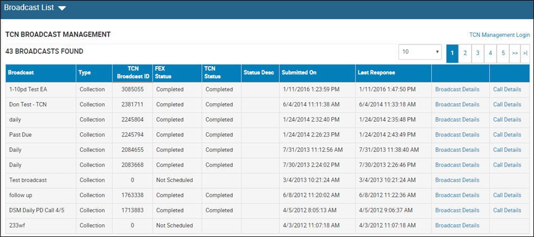The image size is (534, 237).
Task: Open Call Details for Don Test - TCN
Action: click(507, 104)
